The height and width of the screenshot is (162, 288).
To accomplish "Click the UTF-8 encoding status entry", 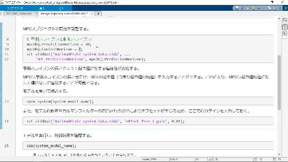I will 174,159.
